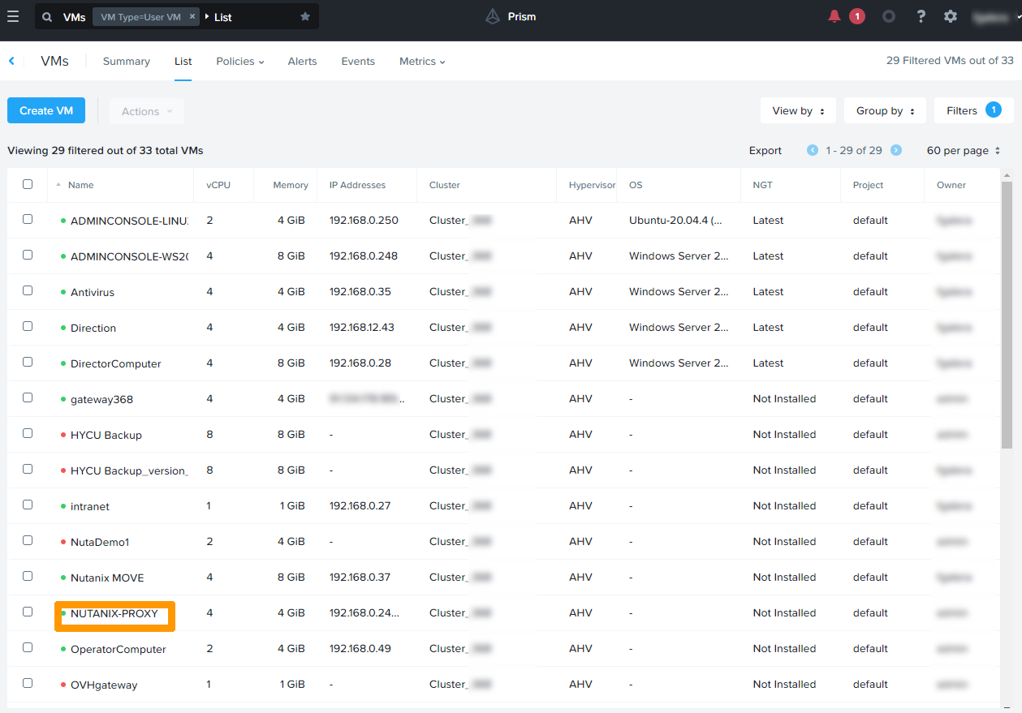Select all VMs using the header checkbox
1022x713 pixels.
(27, 184)
